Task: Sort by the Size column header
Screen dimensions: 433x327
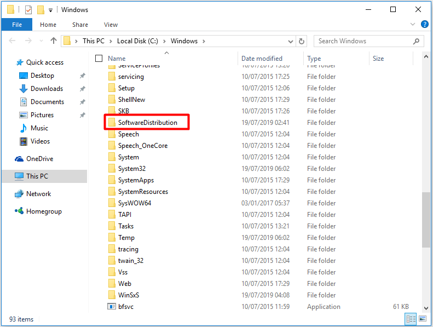Action: 378,58
